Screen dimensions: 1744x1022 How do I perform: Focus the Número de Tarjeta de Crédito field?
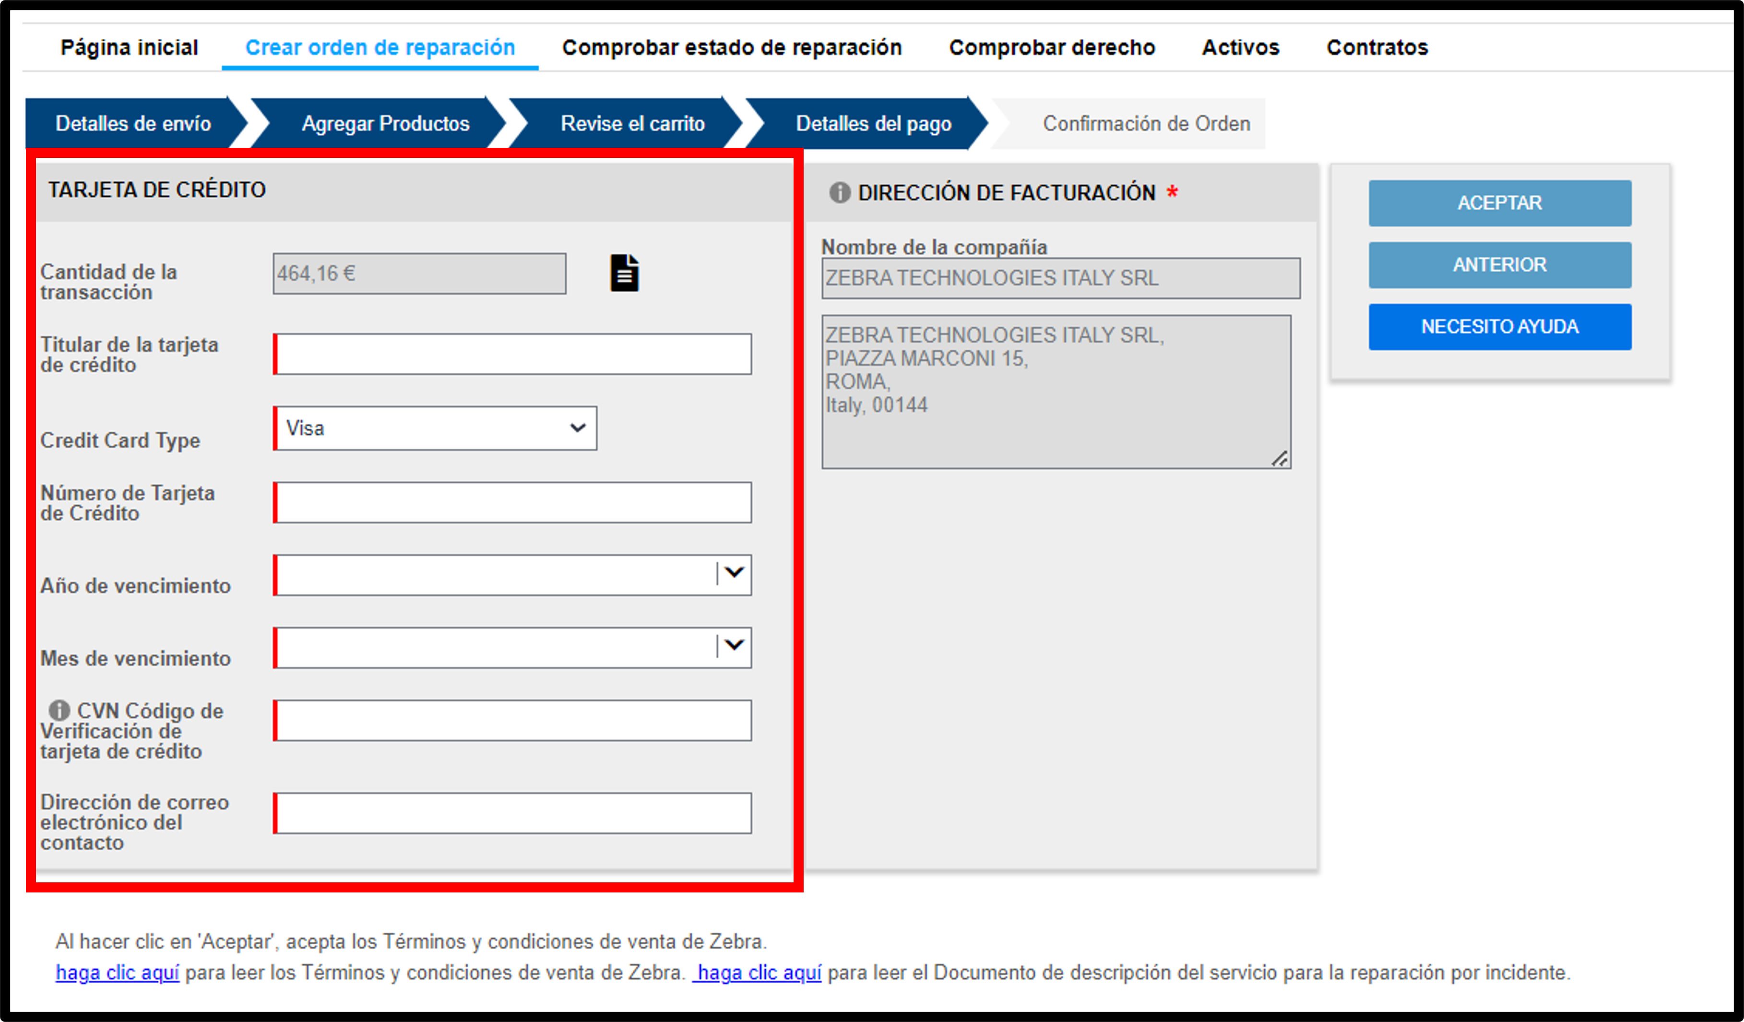tap(512, 502)
